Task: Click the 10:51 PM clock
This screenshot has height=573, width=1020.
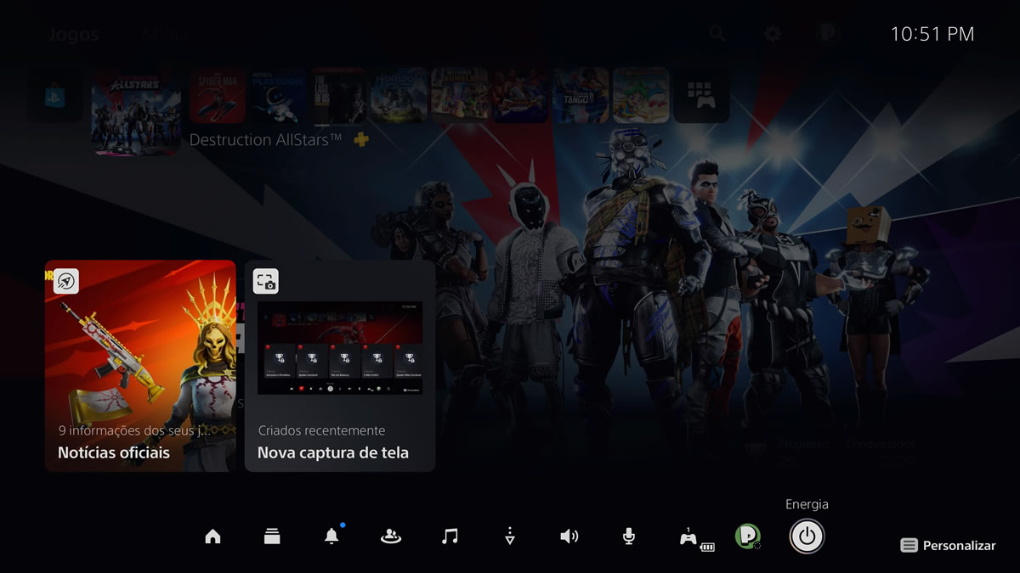Action: click(932, 34)
